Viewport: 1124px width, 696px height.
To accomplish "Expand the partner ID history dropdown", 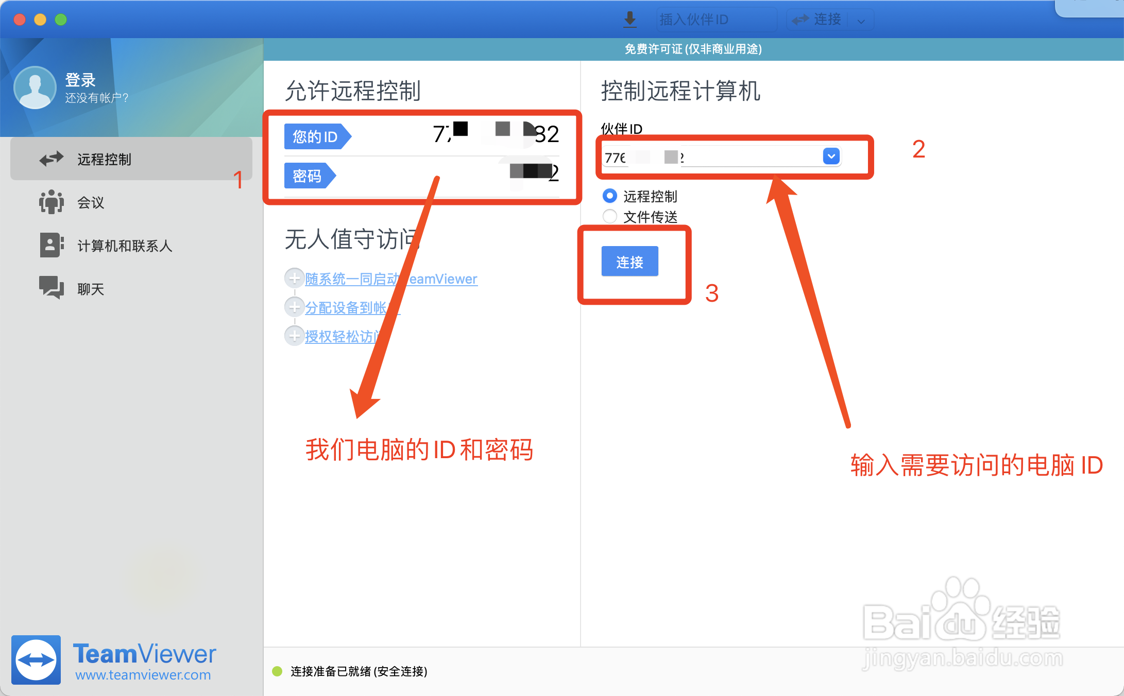I will 831,156.
